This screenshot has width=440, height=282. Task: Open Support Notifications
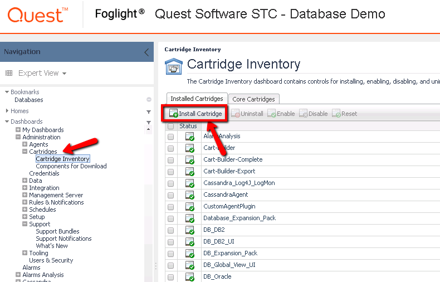63,239
